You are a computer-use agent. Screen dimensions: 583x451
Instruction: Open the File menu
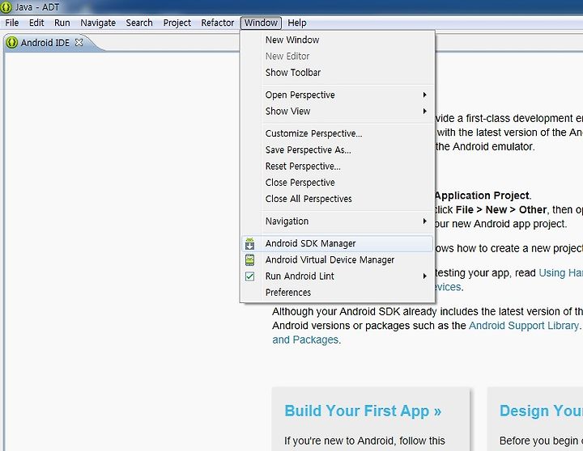tap(12, 23)
